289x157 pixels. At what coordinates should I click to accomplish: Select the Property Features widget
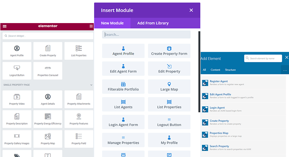pyautogui.click(x=79, y=119)
